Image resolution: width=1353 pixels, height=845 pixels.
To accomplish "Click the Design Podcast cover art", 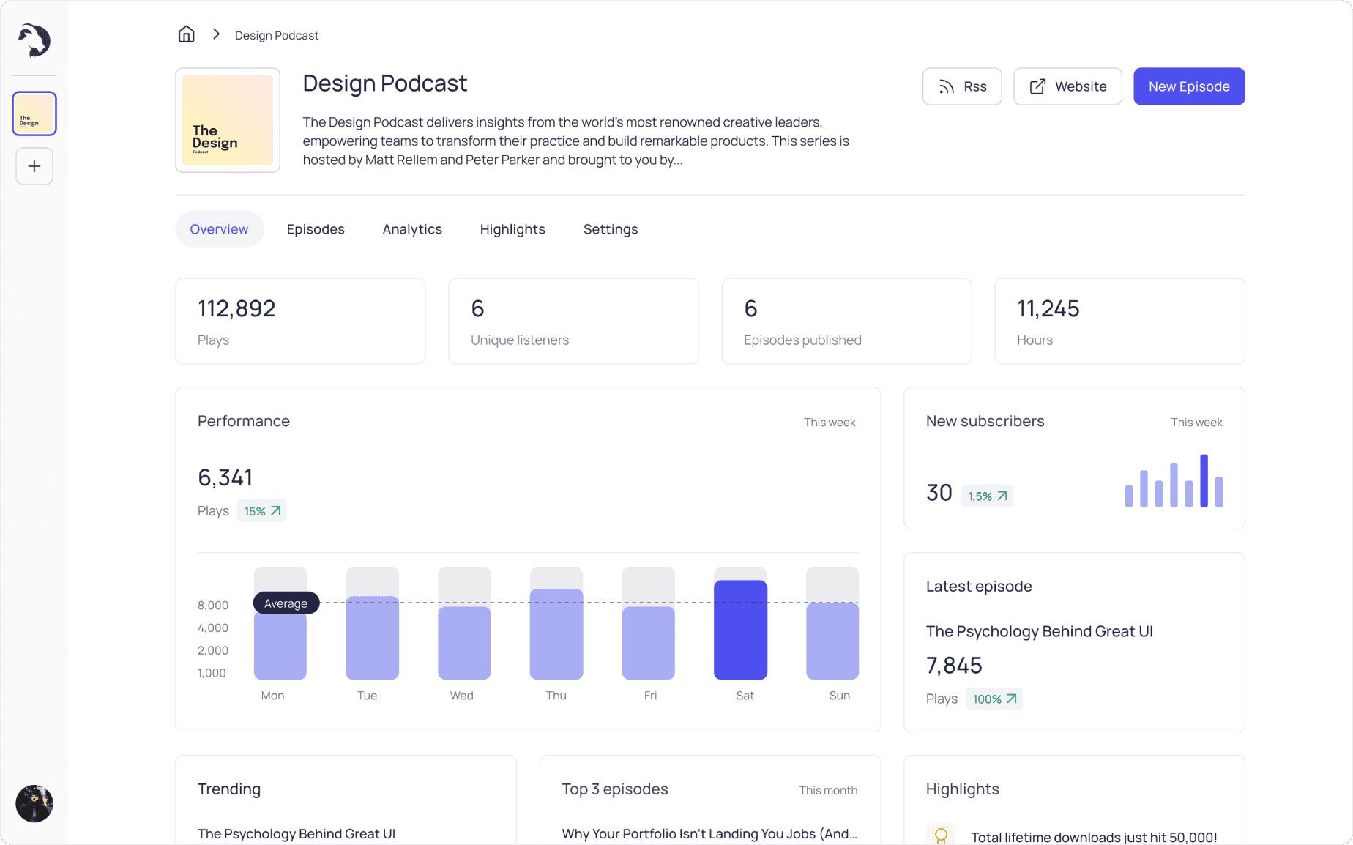I will click(x=228, y=120).
